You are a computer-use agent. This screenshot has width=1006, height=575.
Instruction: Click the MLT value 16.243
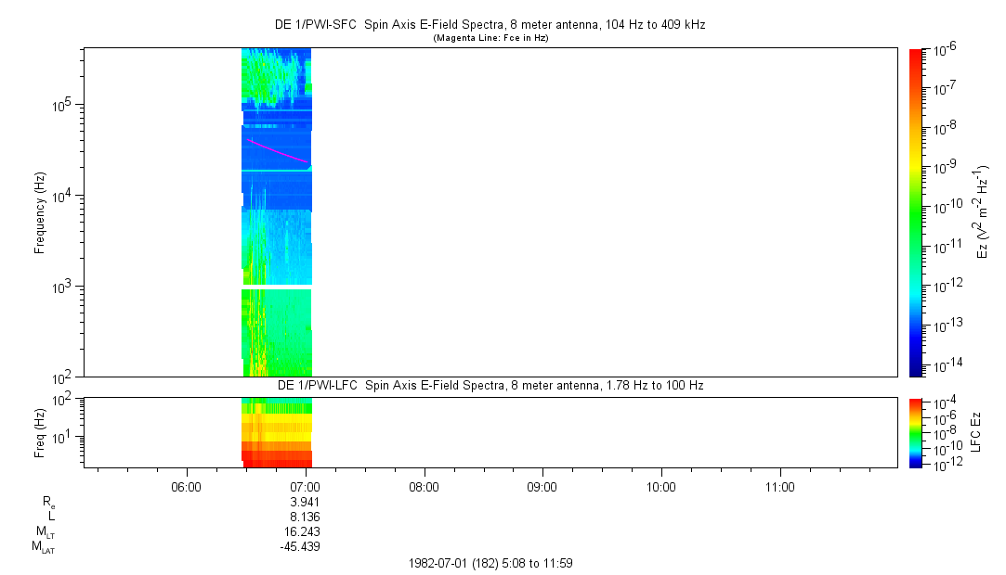pos(303,531)
